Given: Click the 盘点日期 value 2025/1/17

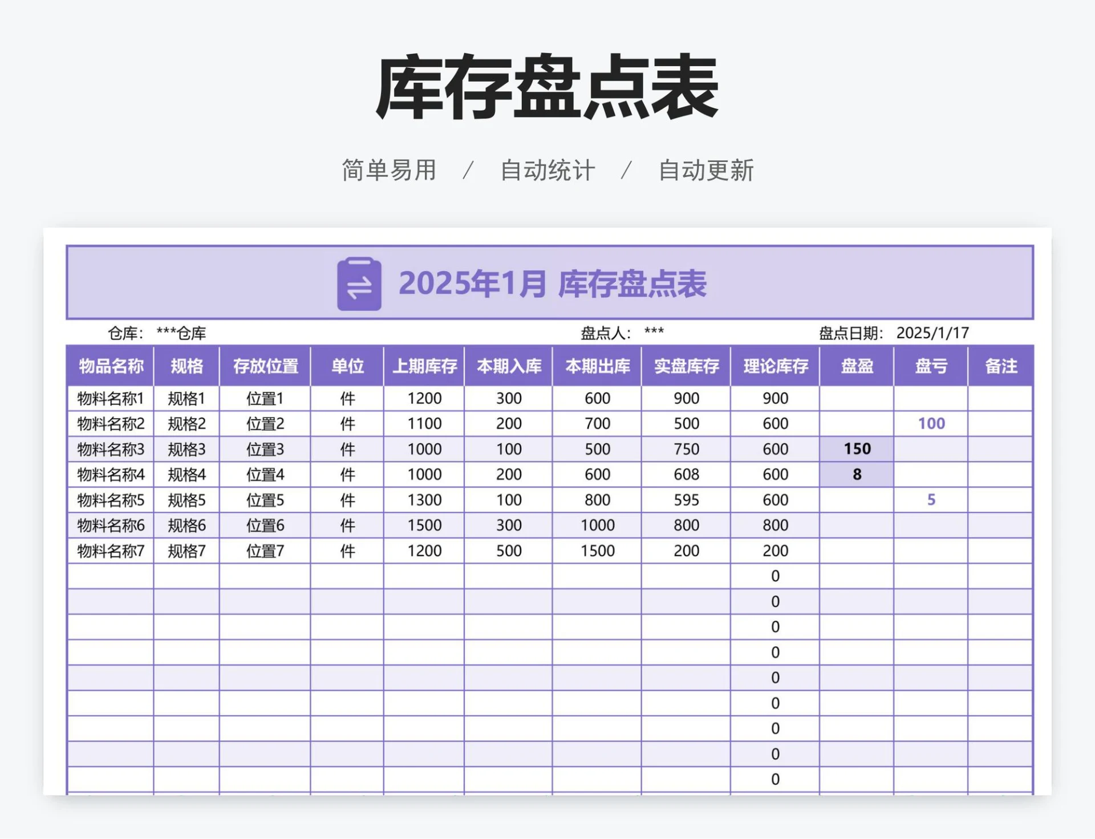Looking at the screenshot, I should click(x=935, y=334).
